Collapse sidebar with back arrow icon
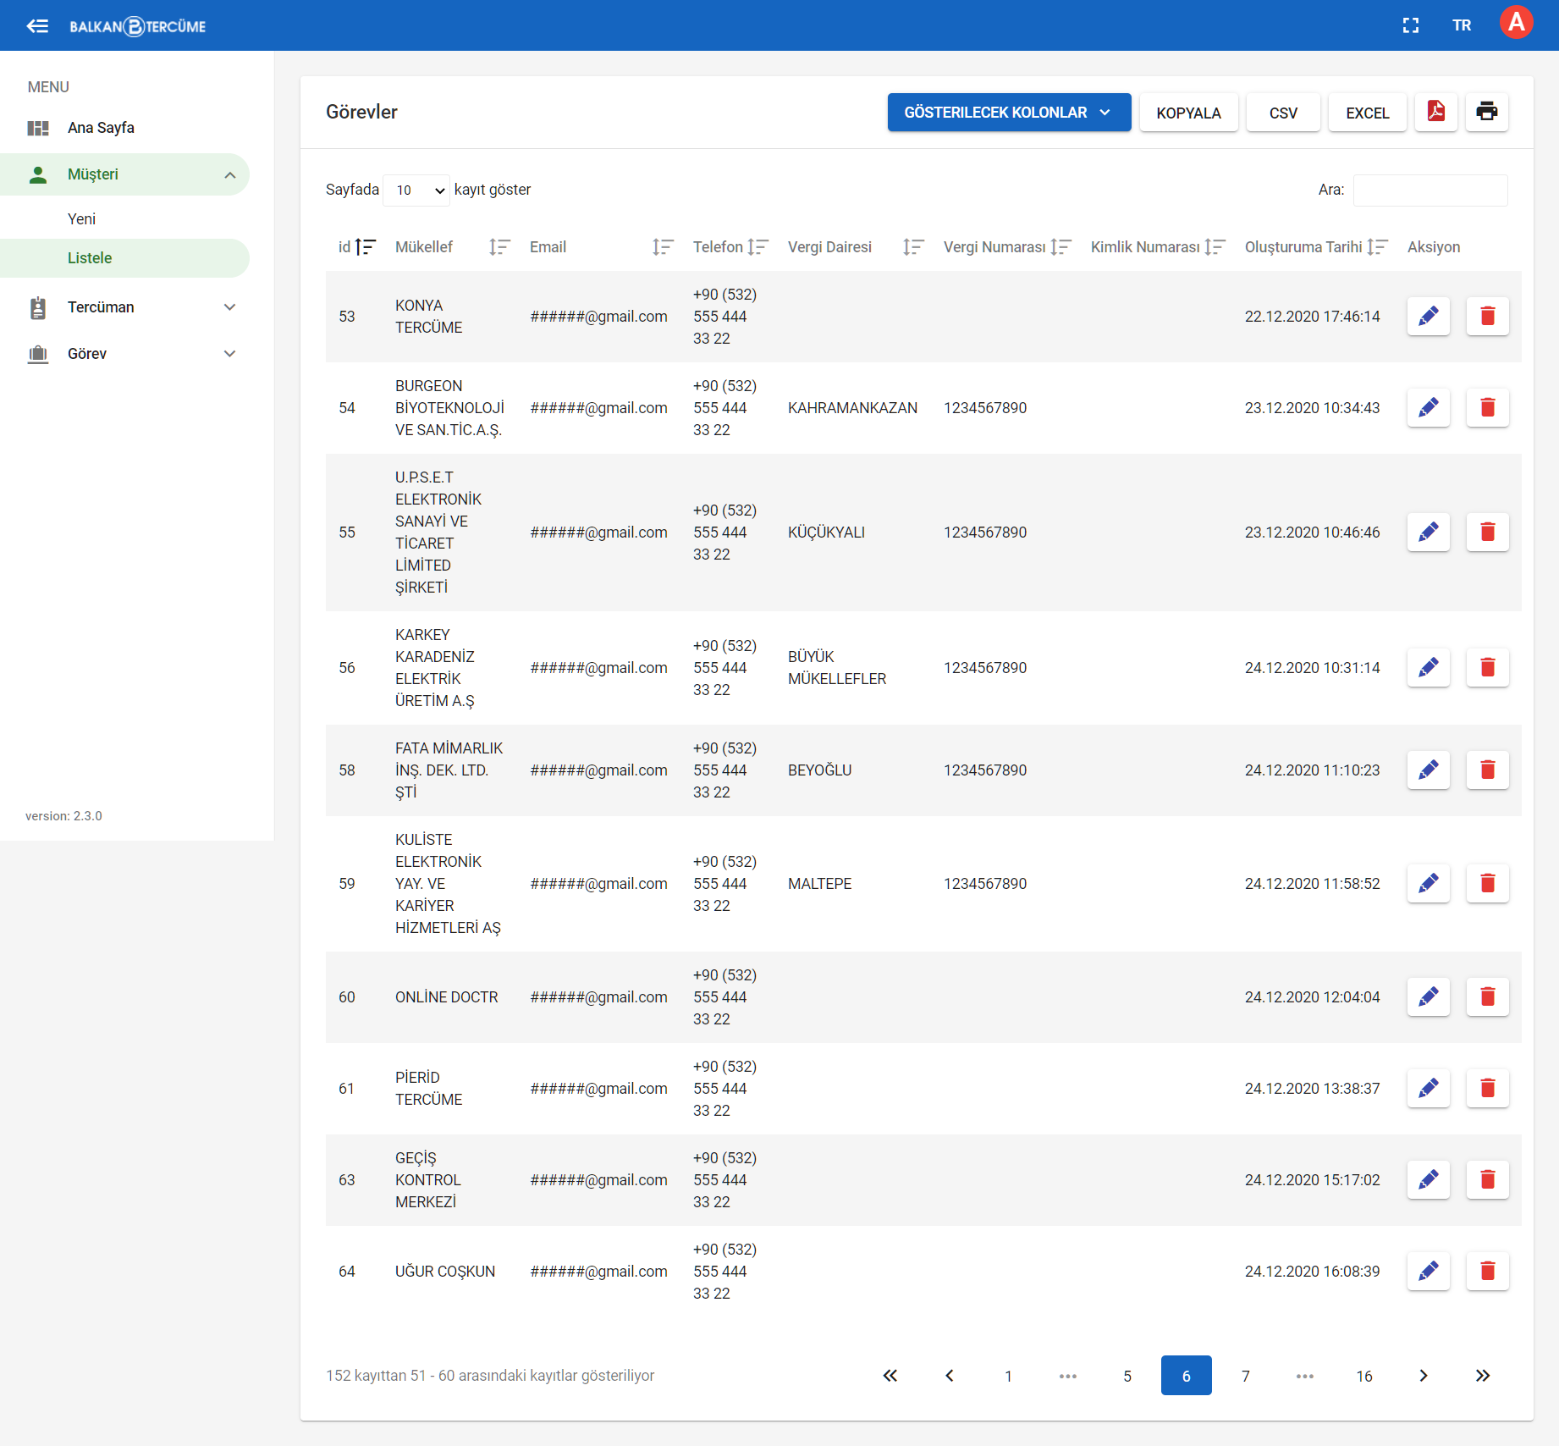 point(37,25)
